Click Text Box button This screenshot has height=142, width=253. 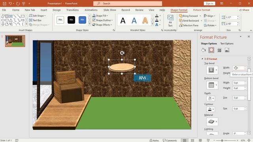pyautogui.click(x=35, y=20)
